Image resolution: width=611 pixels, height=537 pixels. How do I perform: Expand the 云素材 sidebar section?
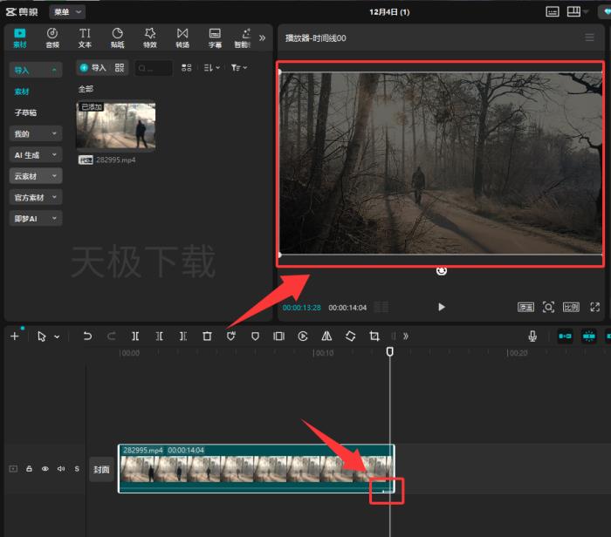coord(35,175)
